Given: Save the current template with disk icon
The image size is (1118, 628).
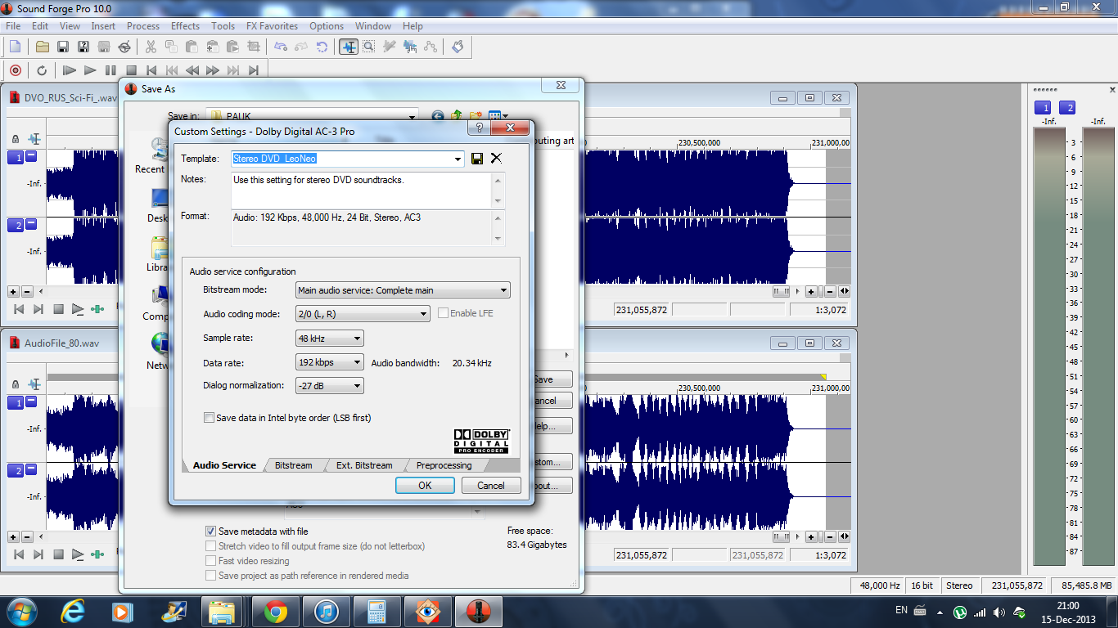Looking at the screenshot, I should click(477, 159).
